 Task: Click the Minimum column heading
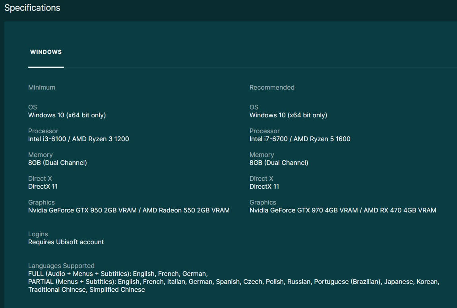point(42,87)
